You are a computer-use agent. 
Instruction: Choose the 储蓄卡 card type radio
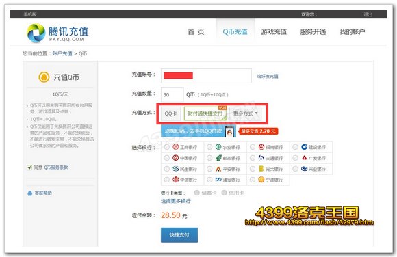(196, 193)
